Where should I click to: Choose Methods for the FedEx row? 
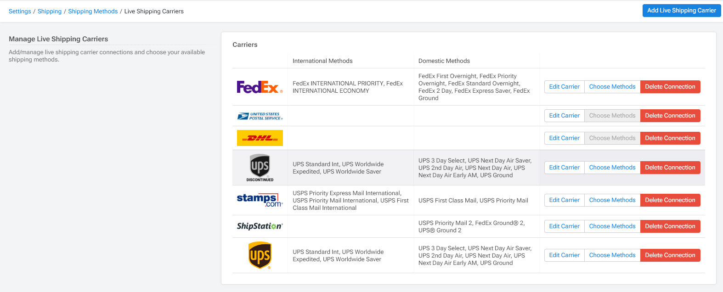coord(612,87)
